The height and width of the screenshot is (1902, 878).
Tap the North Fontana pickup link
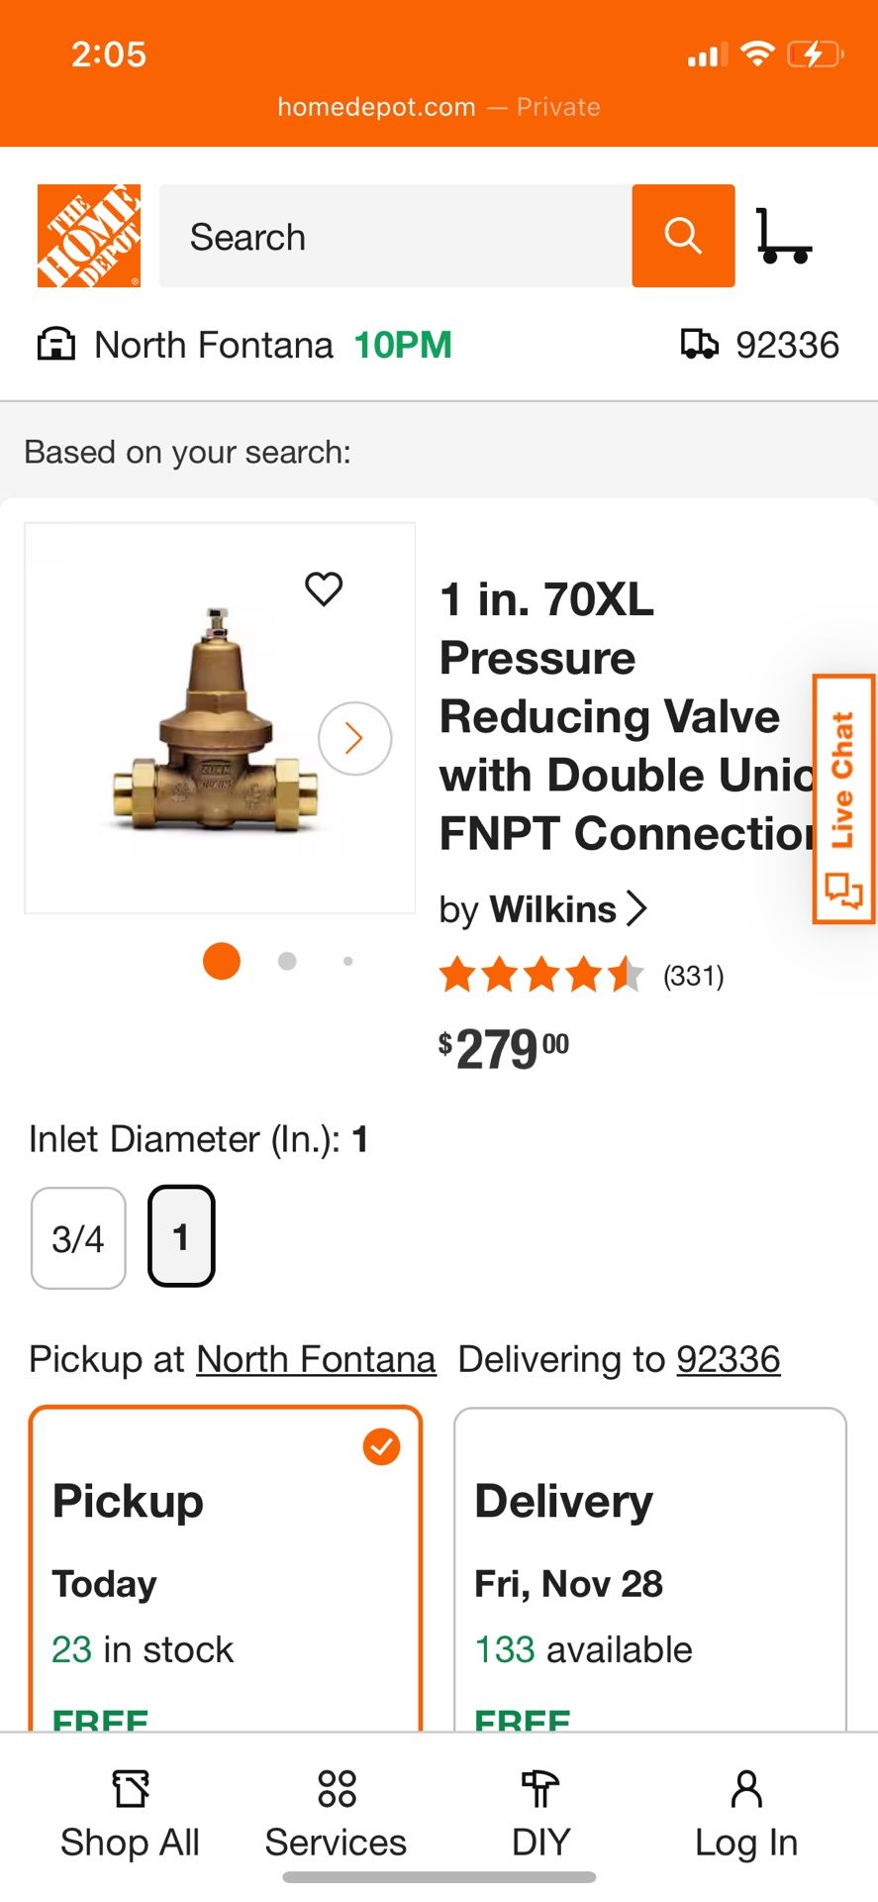(x=316, y=1359)
